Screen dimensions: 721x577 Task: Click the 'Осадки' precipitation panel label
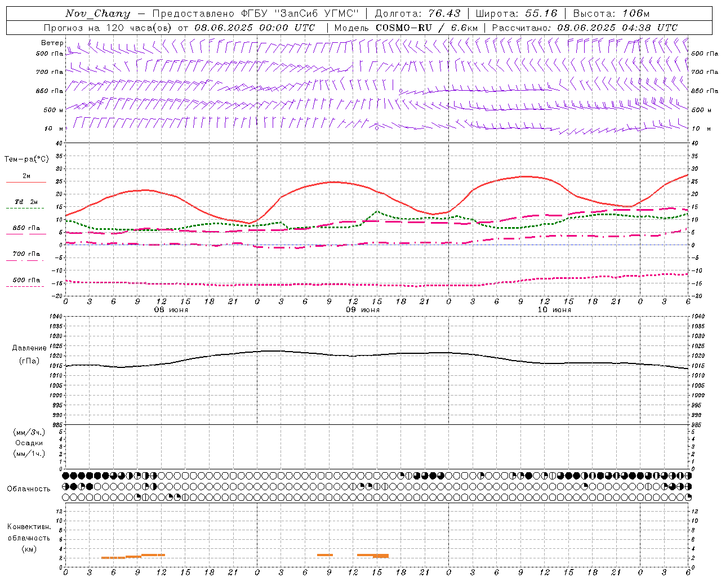click(x=29, y=443)
